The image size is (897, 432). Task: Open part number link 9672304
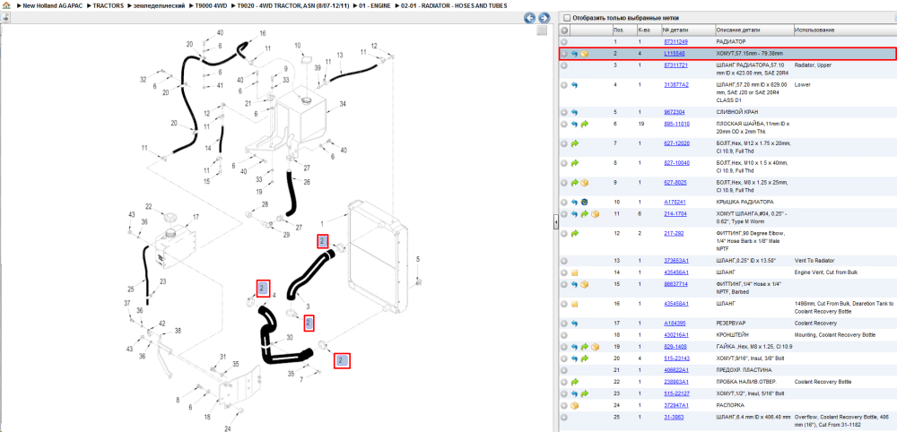tap(675, 112)
